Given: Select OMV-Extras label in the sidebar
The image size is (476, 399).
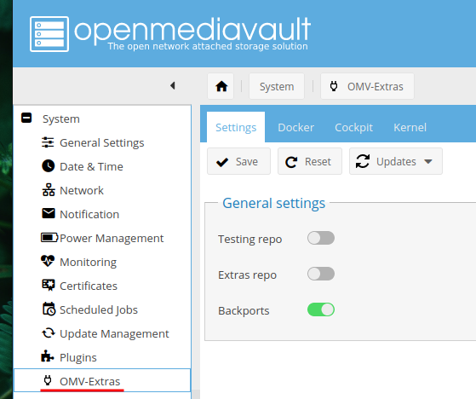Looking at the screenshot, I should (x=90, y=381).
